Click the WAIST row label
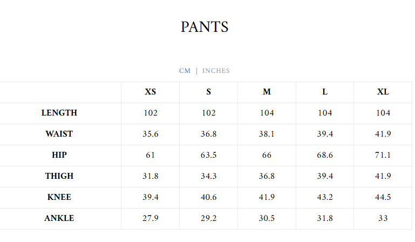This screenshot has width=415, height=242. (59, 134)
